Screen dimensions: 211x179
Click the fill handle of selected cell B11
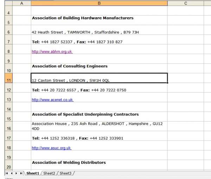coord(167,83)
